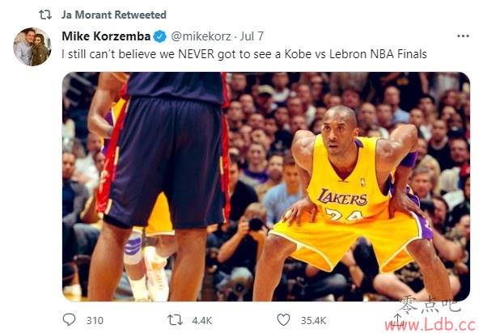Click the Lakers jersey in the image
This screenshot has width=483, height=333.
coord(348,180)
